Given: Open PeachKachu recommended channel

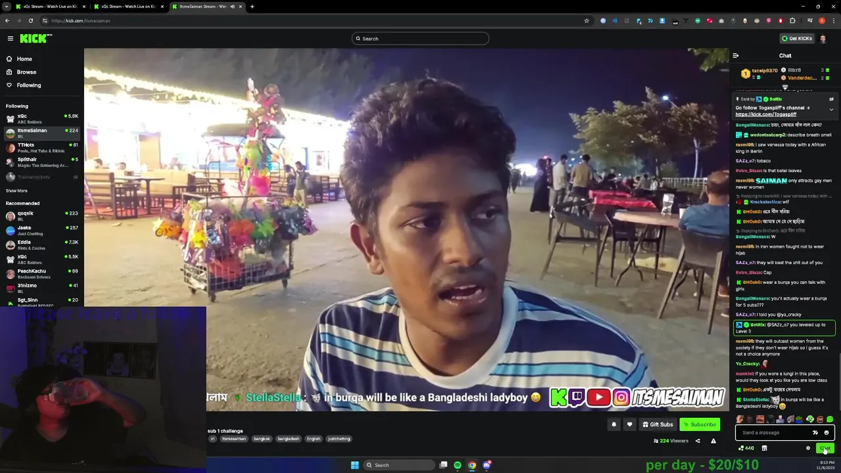Looking at the screenshot, I should pyautogui.click(x=42, y=274).
